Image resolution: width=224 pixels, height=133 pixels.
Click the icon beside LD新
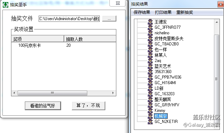tap(150, 88)
